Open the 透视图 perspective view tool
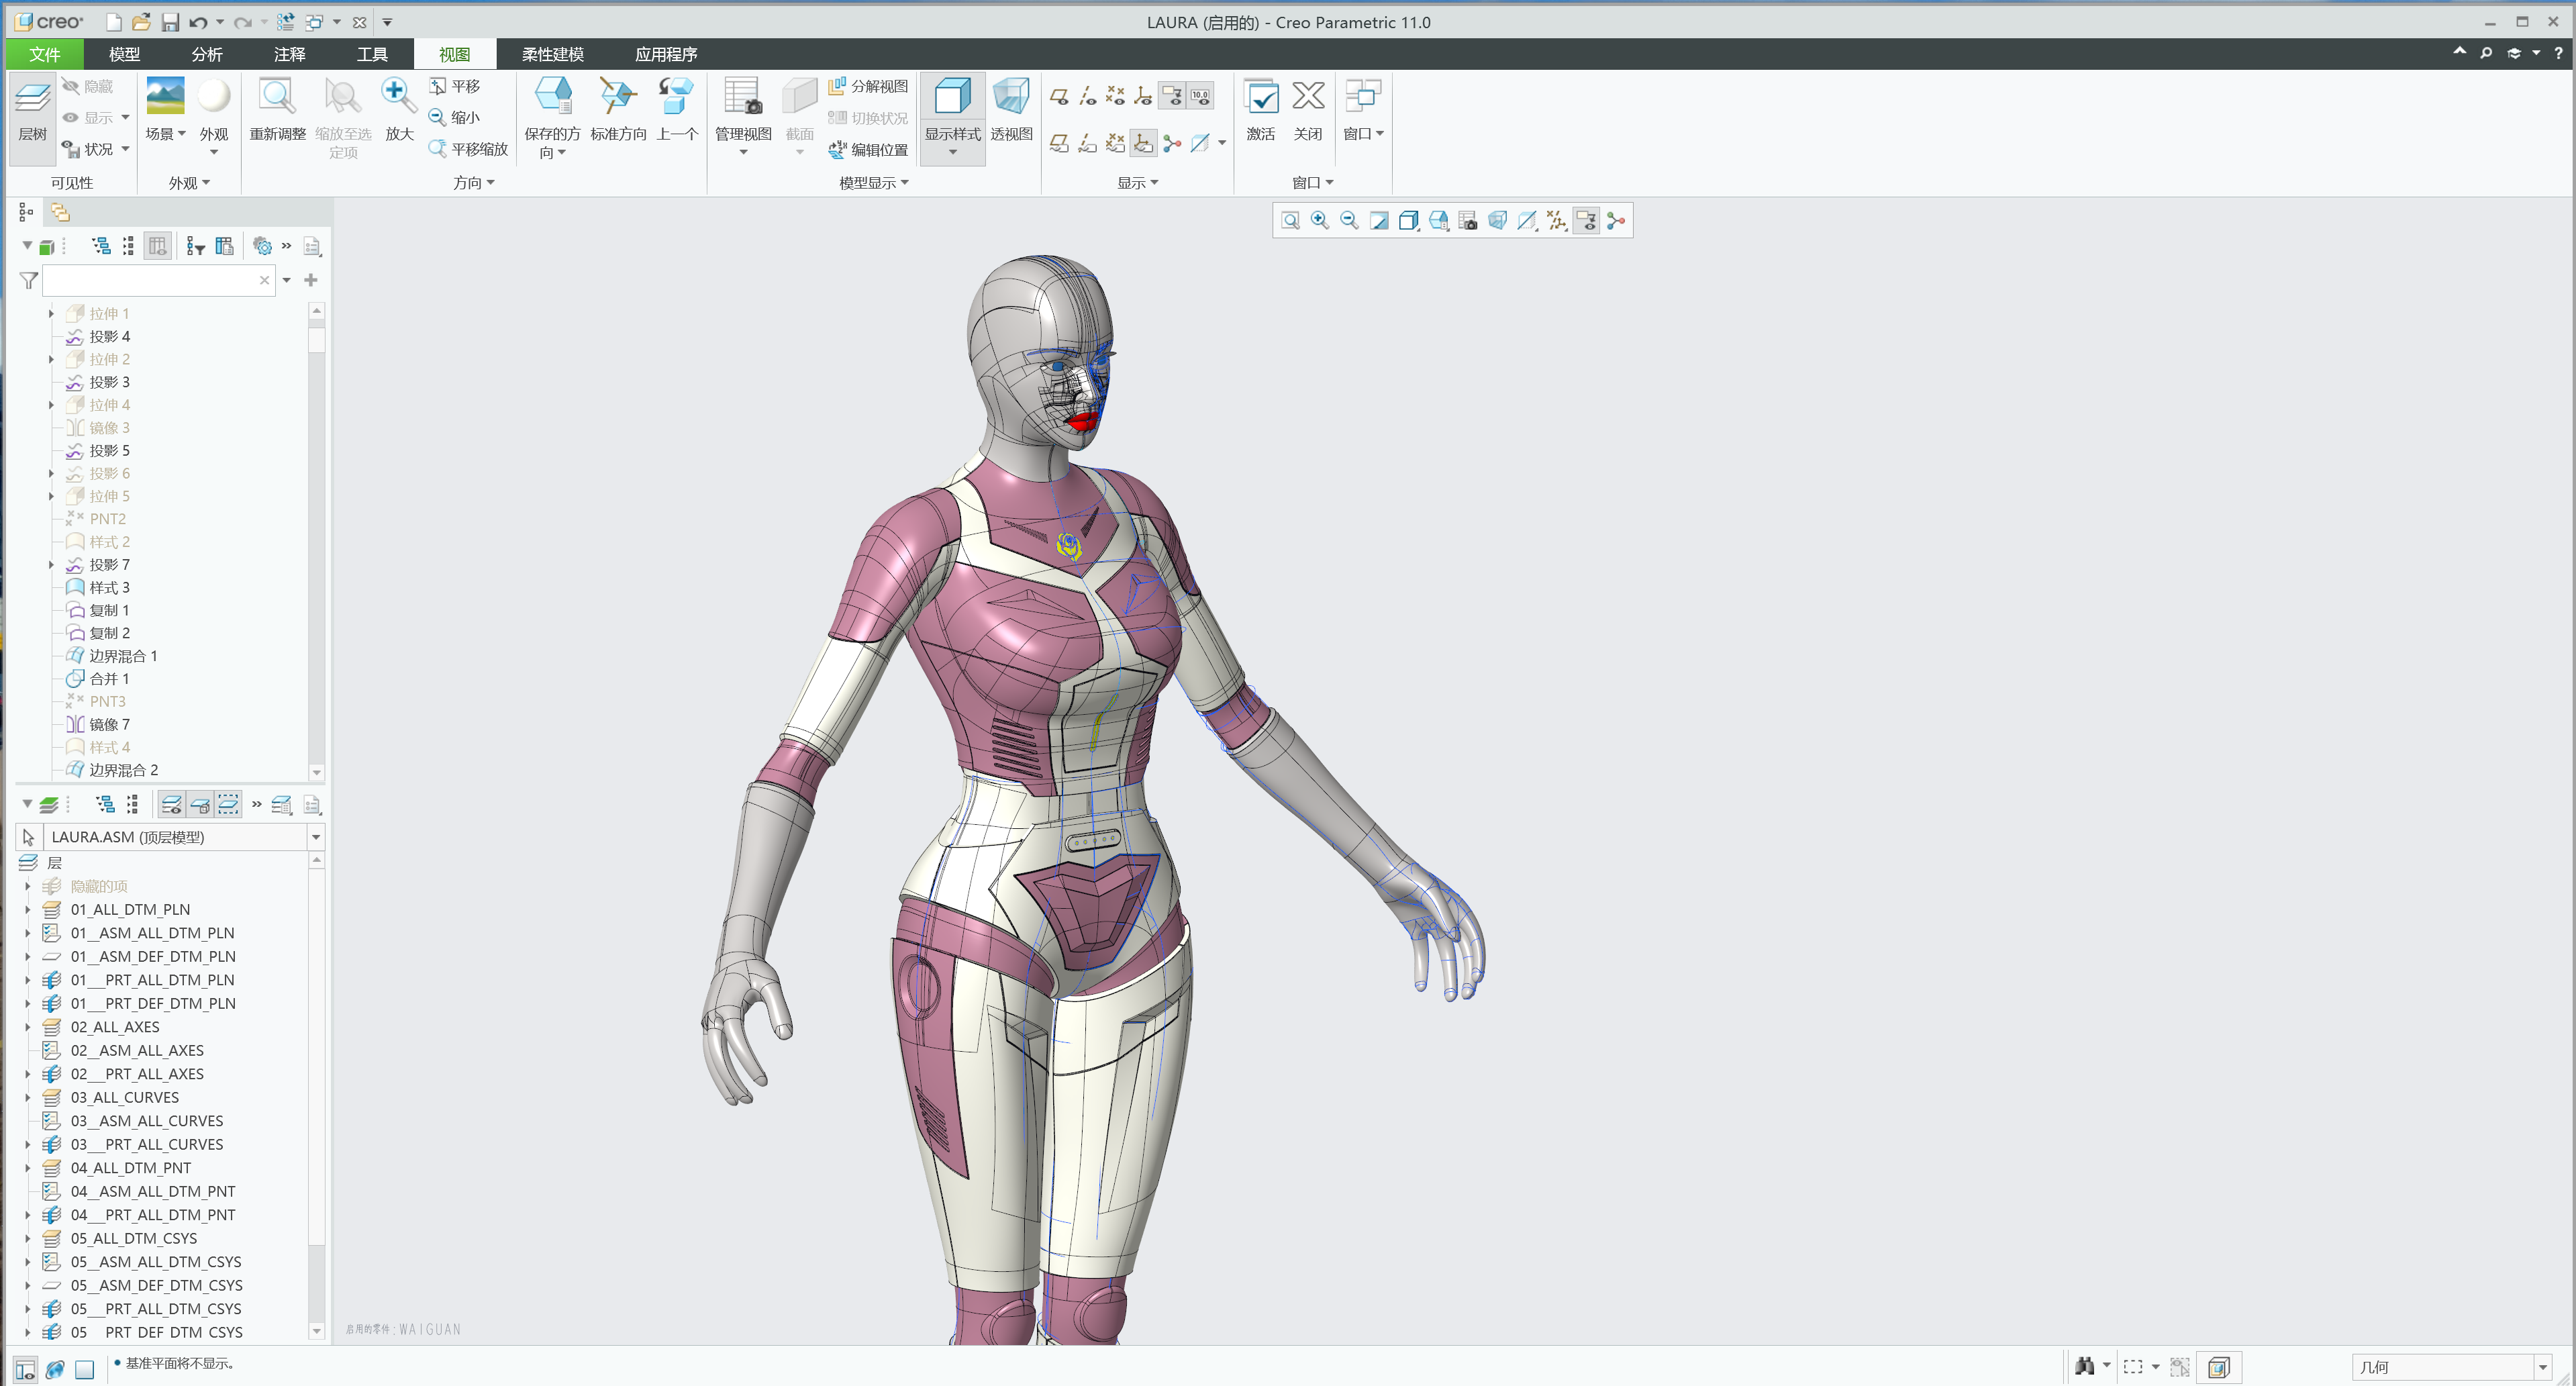 pos(1011,110)
